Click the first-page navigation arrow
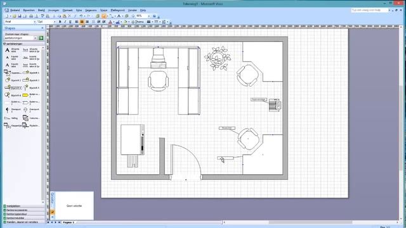406x228 pixels. pyautogui.click(x=48, y=222)
